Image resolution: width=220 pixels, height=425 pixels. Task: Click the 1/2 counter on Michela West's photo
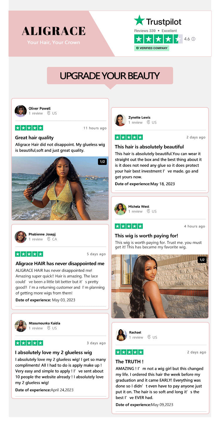pos(202,260)
